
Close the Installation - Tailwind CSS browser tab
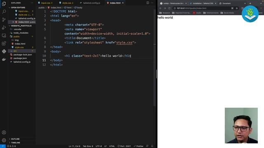pyautogui.click(x=215, y=3)
